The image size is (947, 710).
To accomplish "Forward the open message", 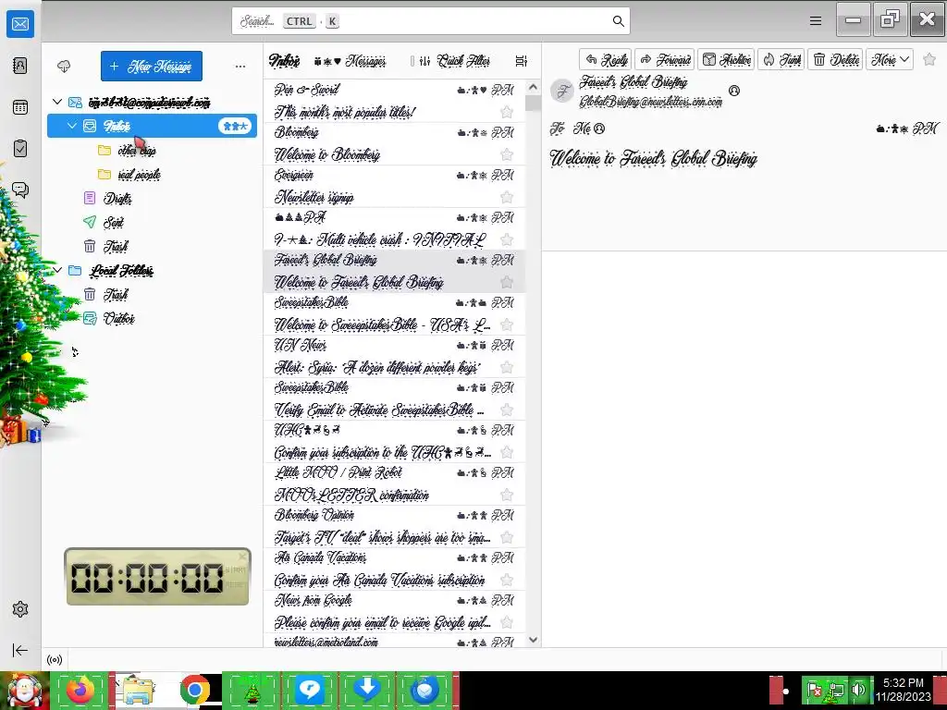I will click(x=665, y=59).
